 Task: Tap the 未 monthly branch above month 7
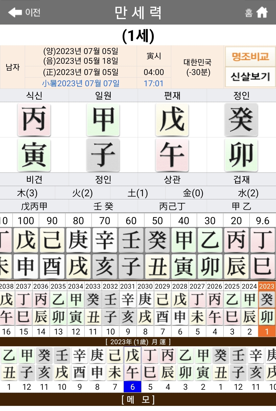pyautogui.click(x=115, y=372)
